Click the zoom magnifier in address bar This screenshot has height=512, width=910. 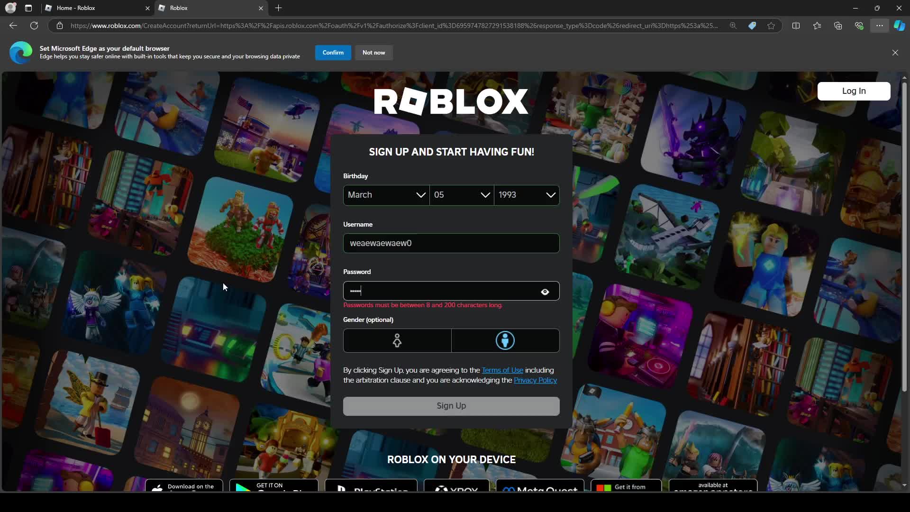[733, 26]
